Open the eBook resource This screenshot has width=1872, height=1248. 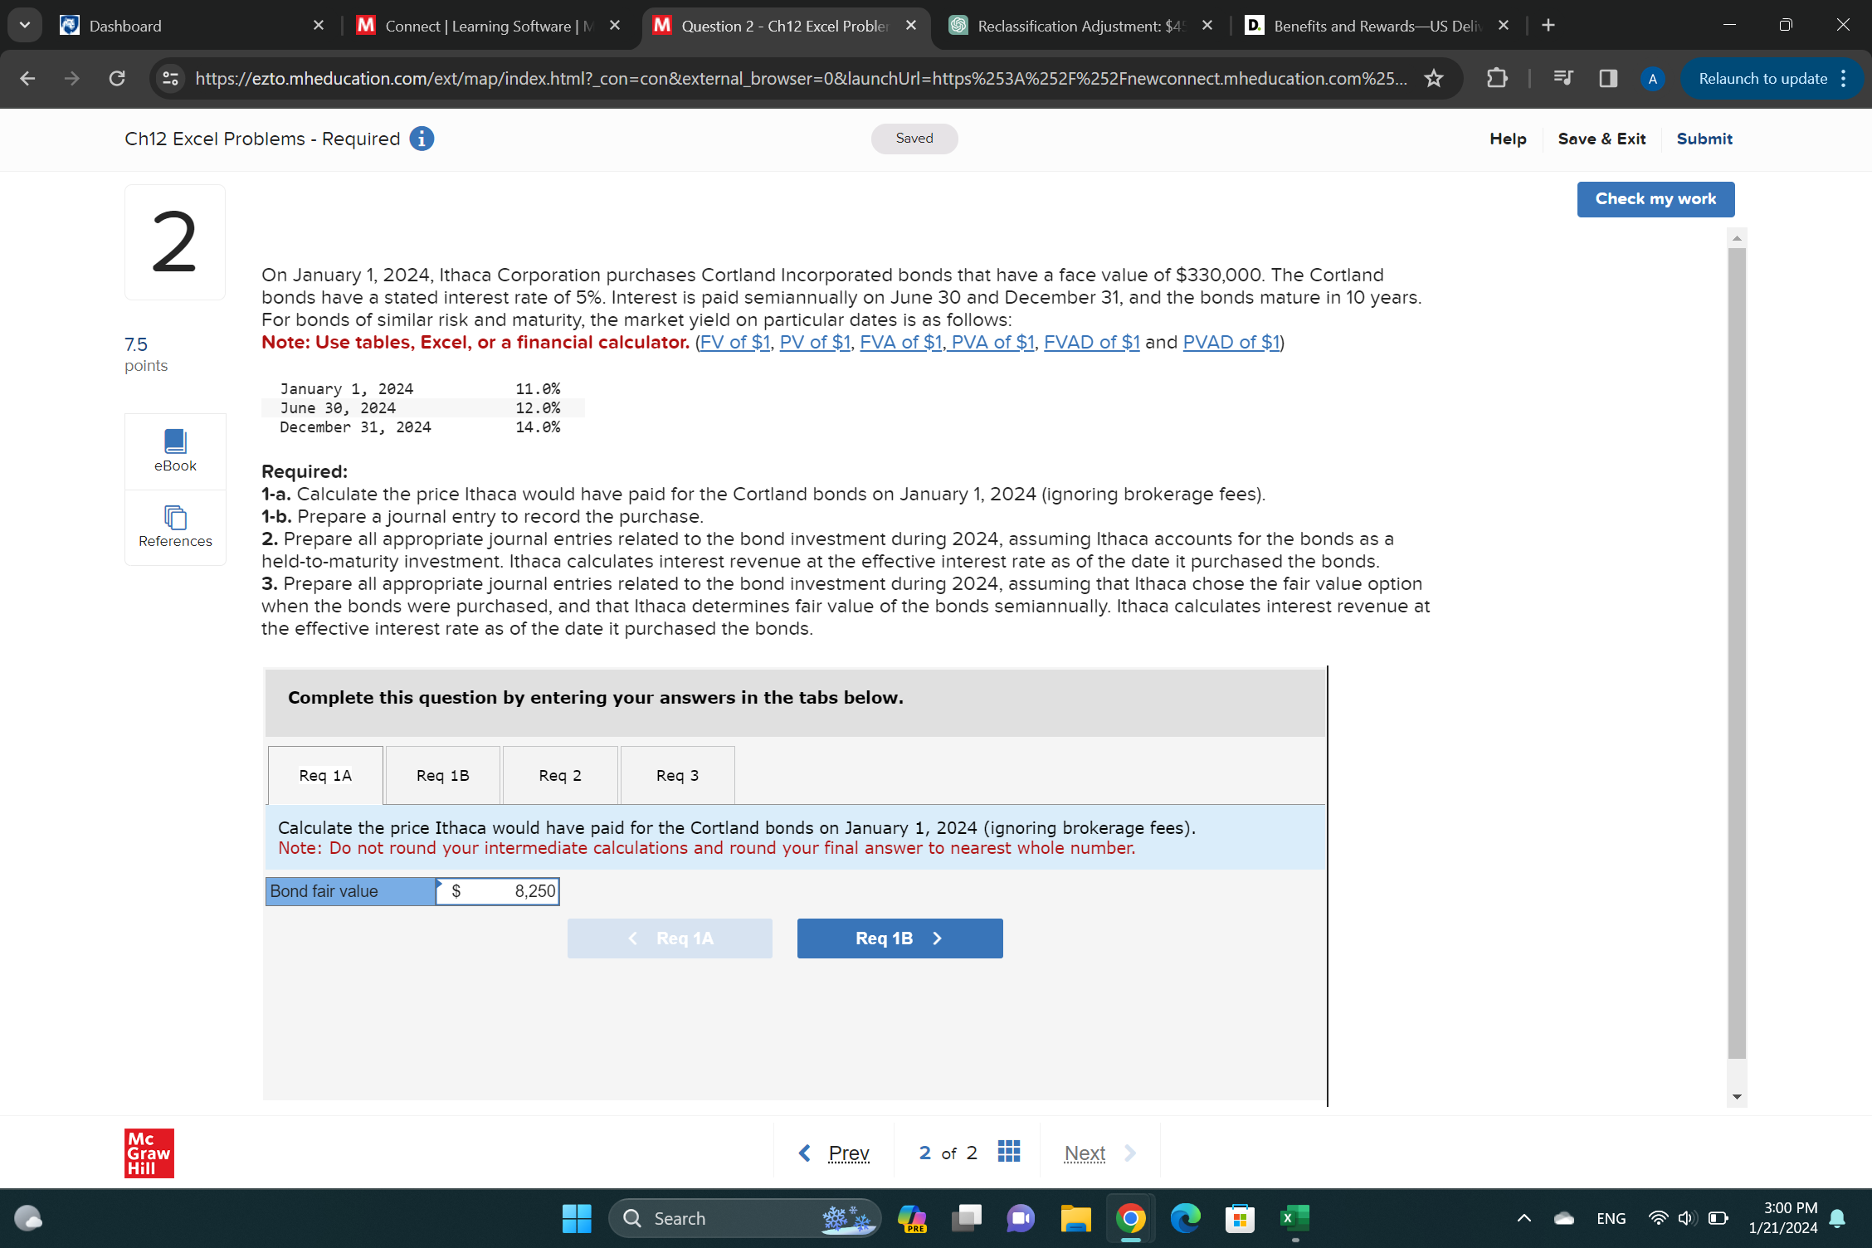(x=174, y=451)
